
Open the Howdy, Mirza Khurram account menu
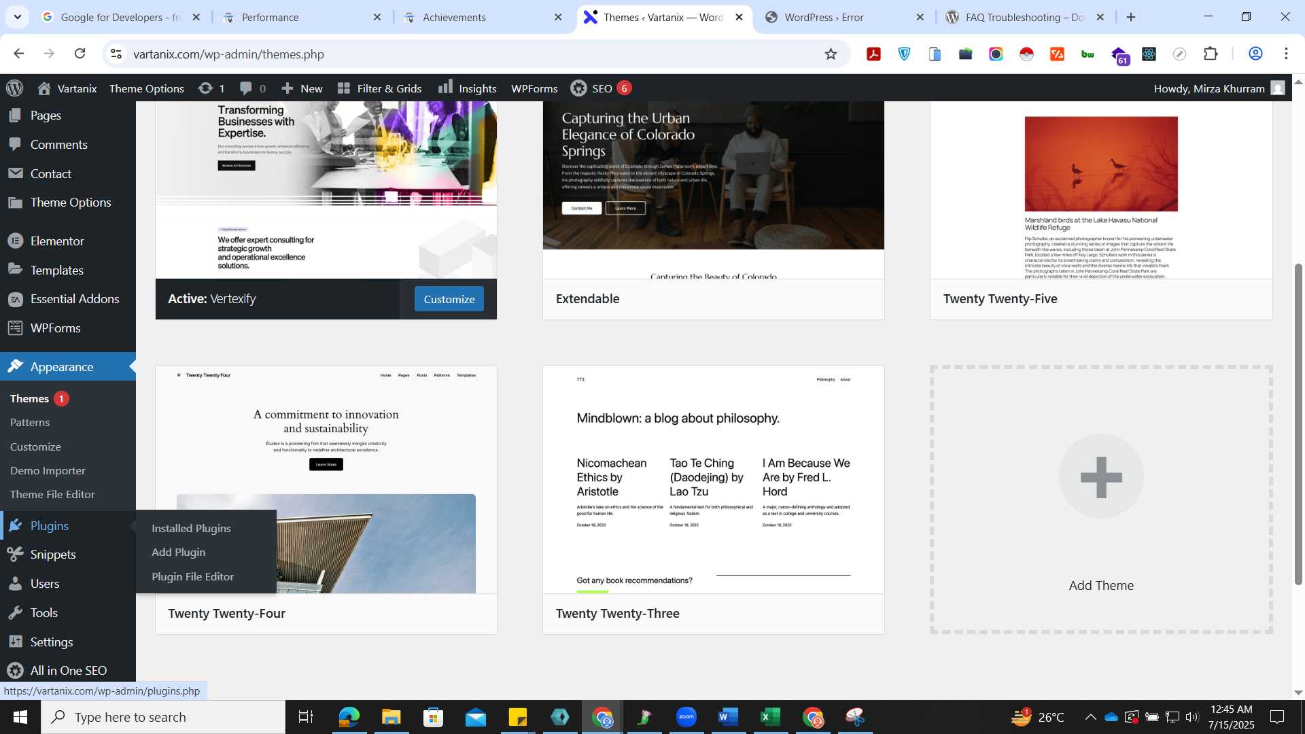1219,88
